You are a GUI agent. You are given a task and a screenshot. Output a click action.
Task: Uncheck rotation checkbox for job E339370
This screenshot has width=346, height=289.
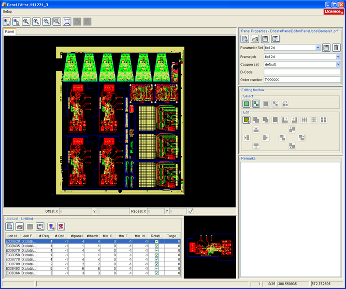[156, 250]
